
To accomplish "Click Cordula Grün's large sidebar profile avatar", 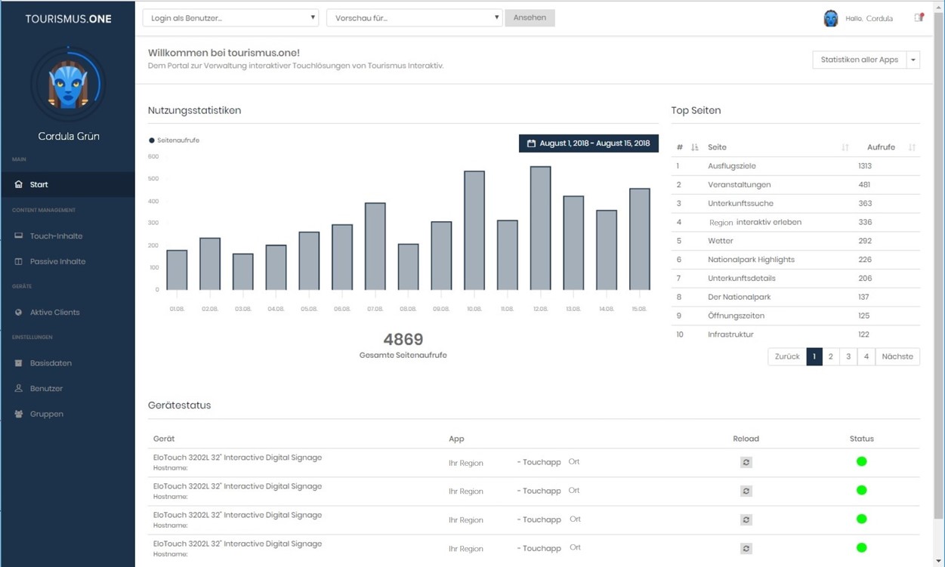I will (x=68, y=85).
